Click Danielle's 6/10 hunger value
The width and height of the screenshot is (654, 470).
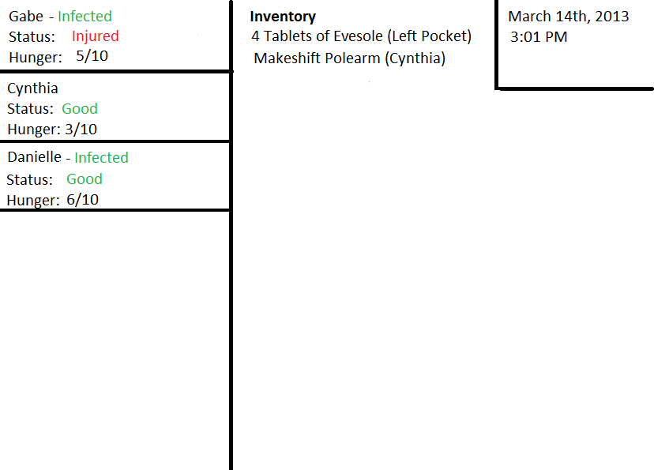tap(82, 200)
